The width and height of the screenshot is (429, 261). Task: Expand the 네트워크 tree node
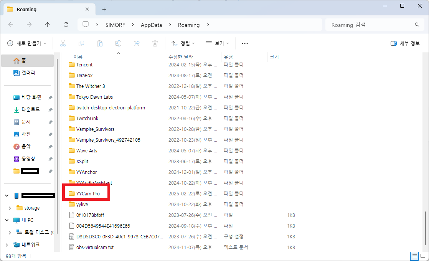(x=7, y=244)
